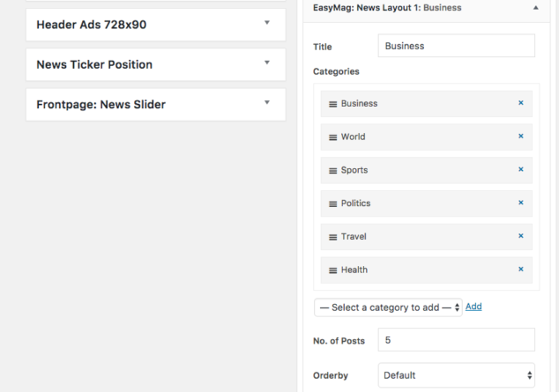Screen dimensions: 559x392
Task: Remove the World category with its X icon
Action: 521,136
